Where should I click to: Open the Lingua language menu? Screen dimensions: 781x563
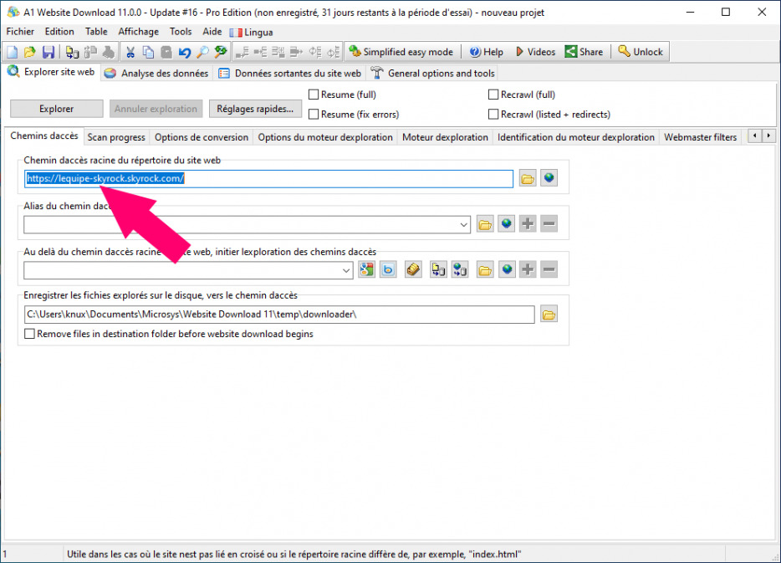pyautogui.click(x=252, y=33)
